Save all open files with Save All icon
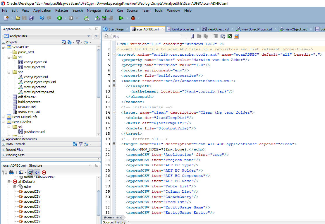 (x=31, y=18)
